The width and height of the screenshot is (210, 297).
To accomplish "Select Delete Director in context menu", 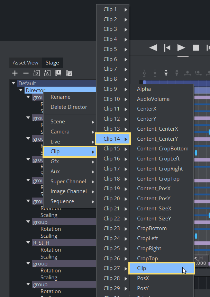I will 69,107.
